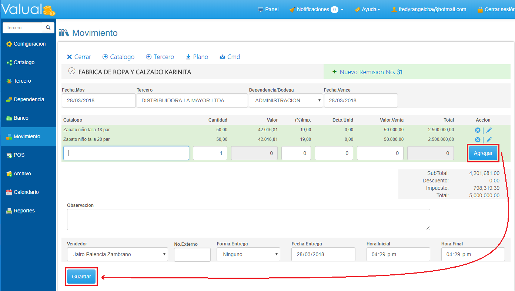Delete the Zapato niño talla 18 row

coord(478,130)
